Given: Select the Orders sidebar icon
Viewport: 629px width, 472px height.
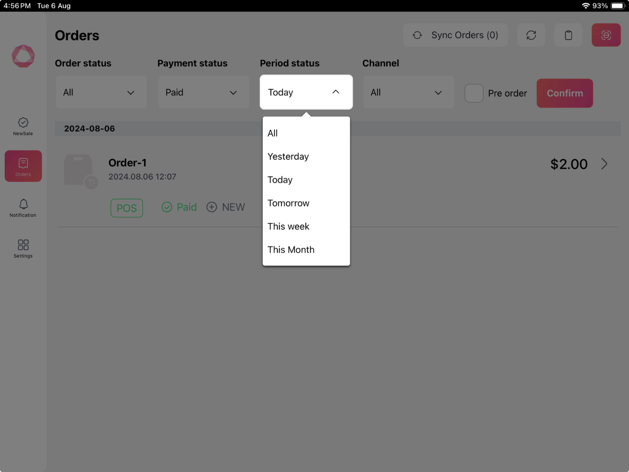Looking at the screenshot, I should [x=23, y=166].
